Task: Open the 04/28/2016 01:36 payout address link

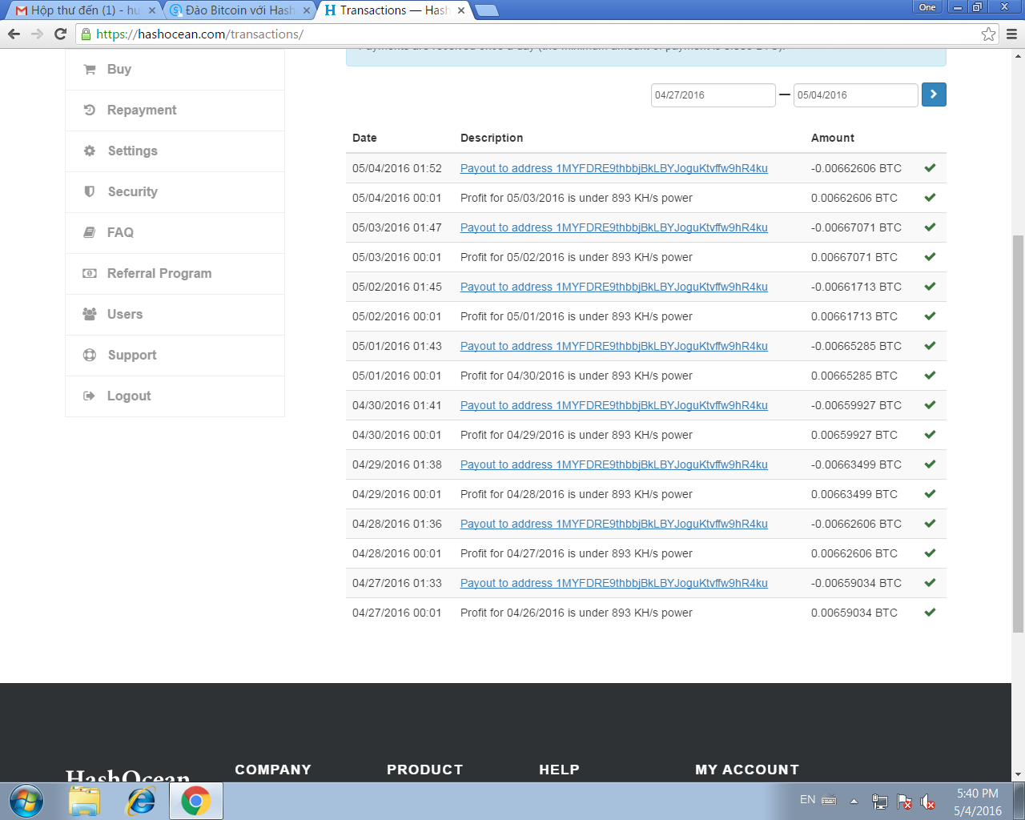Action: [613, 524]
